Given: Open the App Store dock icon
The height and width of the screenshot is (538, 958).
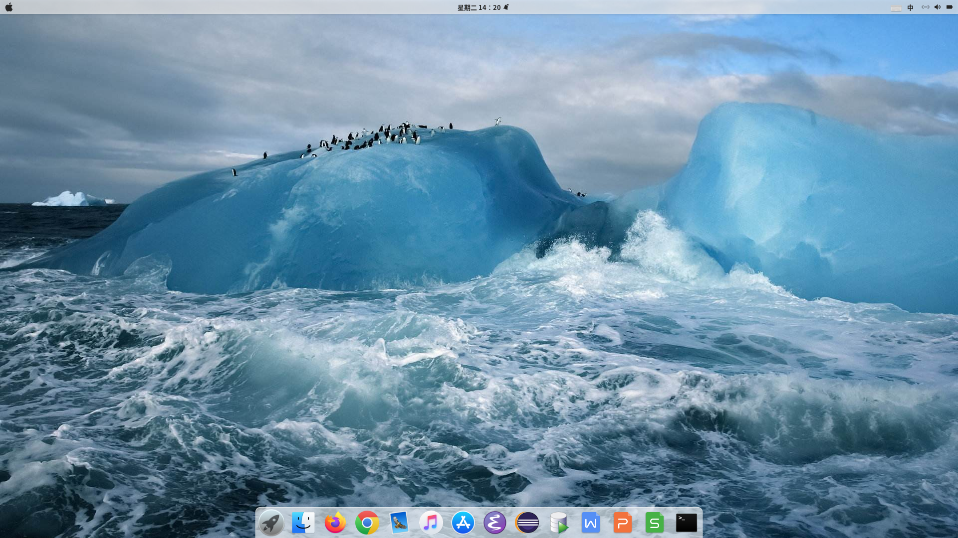Looking at the screenshot, I should click(x=463, y=523).
